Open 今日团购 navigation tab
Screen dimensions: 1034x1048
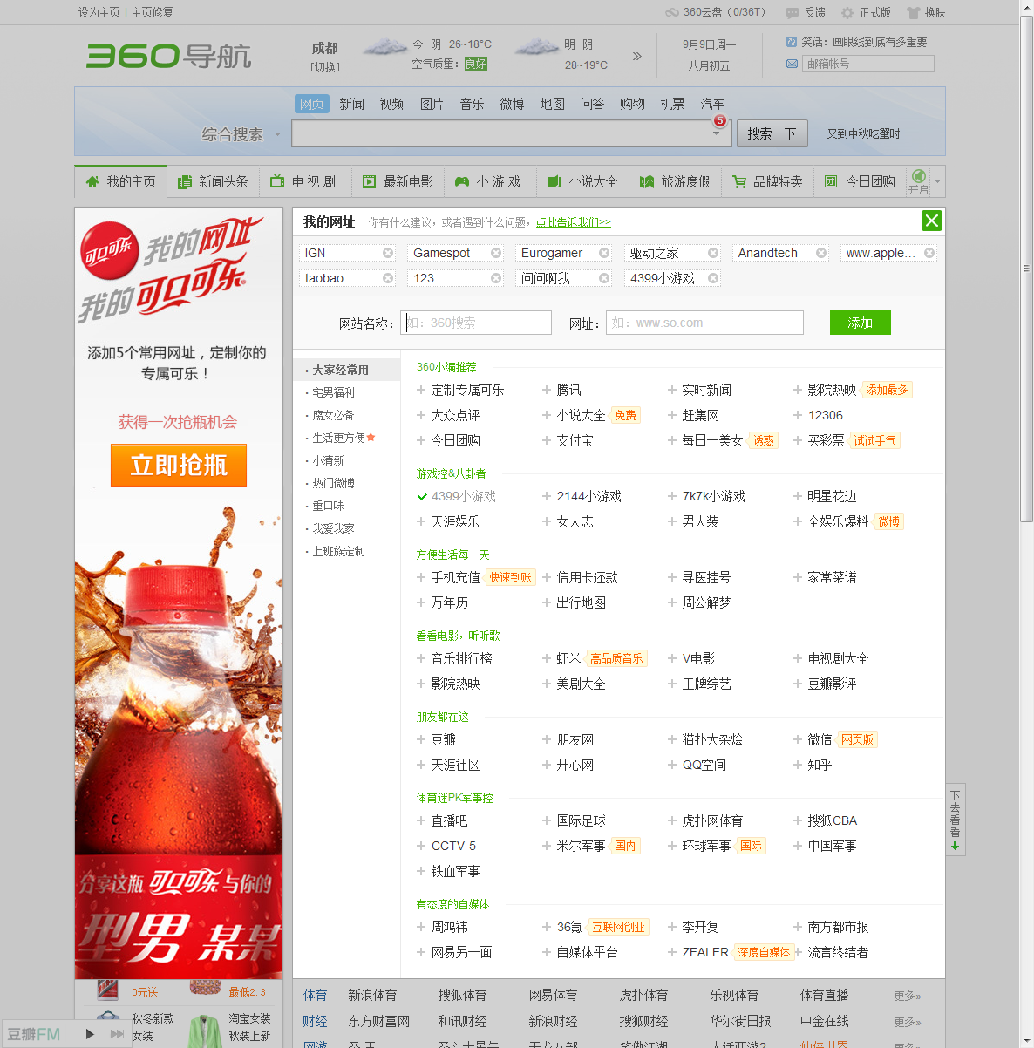point(861,181)
